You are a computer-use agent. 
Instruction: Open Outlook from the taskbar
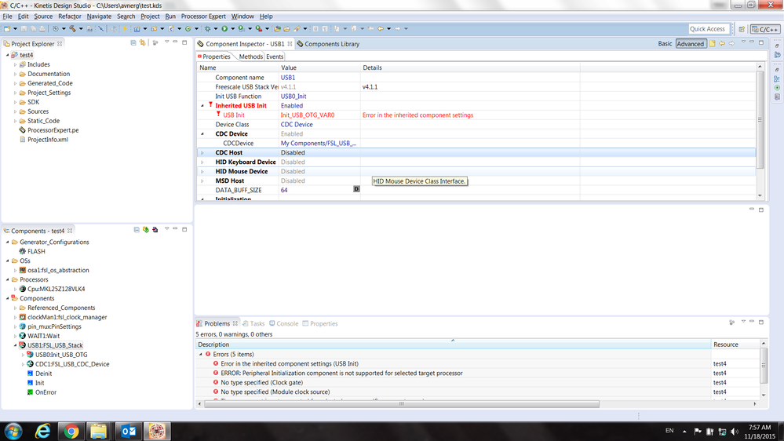pos(129,431)
